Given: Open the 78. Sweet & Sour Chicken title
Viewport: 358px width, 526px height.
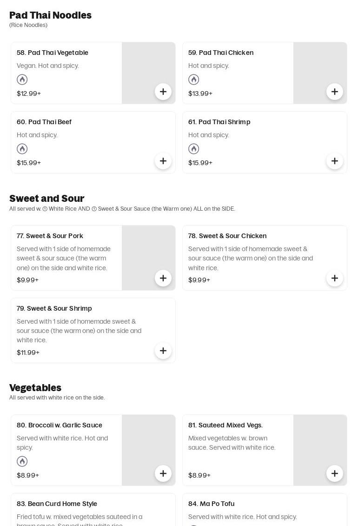Looking at the screenshot, I should (227, 236).
